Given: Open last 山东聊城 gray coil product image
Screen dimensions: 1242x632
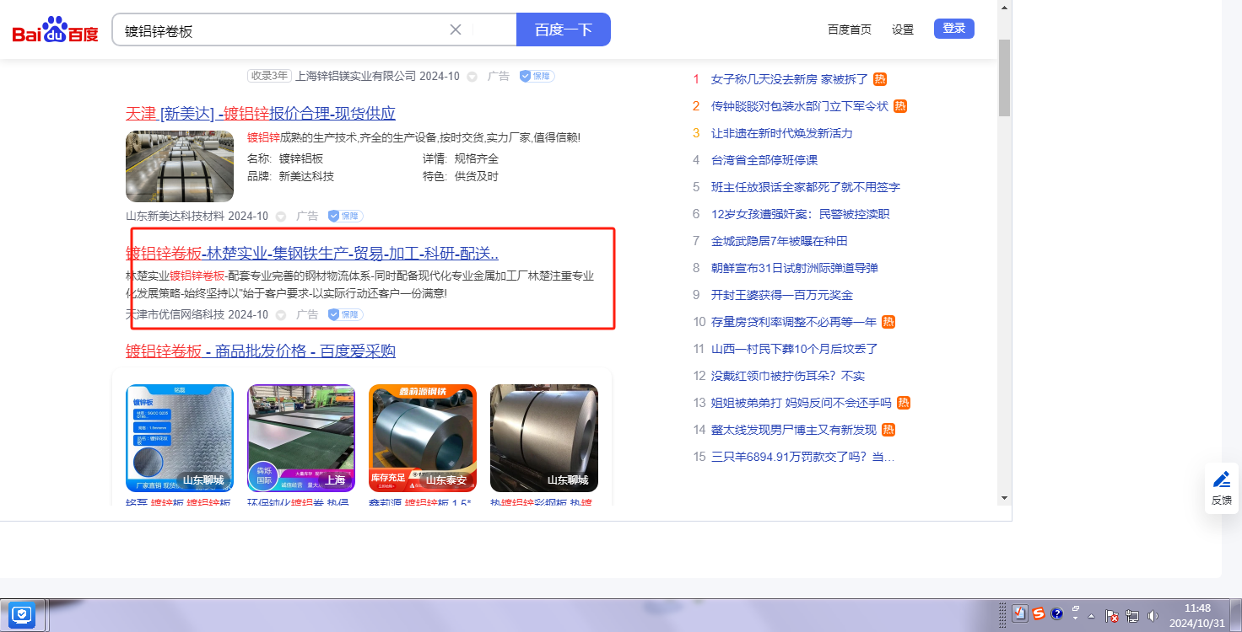Looking at the screenshot, I should click(544, 438).
